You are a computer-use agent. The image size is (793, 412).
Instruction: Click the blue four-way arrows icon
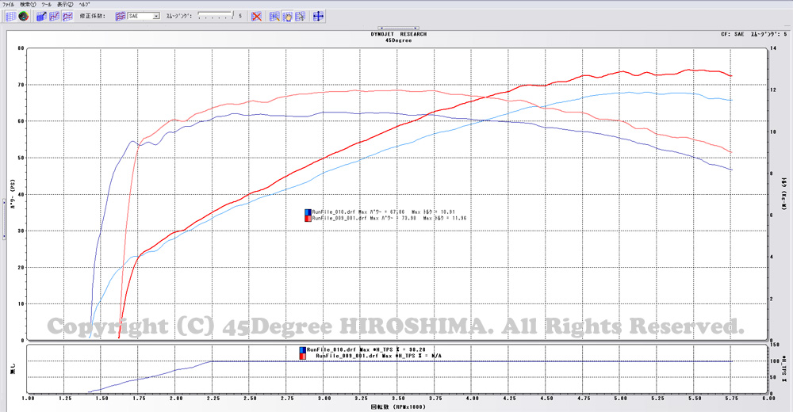pyautogui.click(x=317, y=16)
